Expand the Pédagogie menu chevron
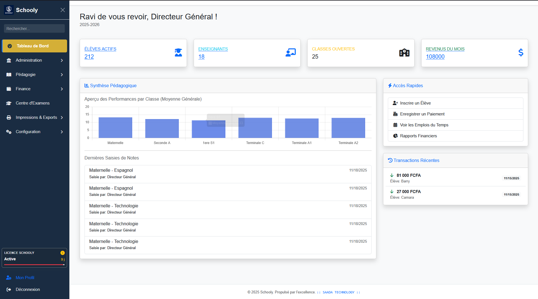 62,75
